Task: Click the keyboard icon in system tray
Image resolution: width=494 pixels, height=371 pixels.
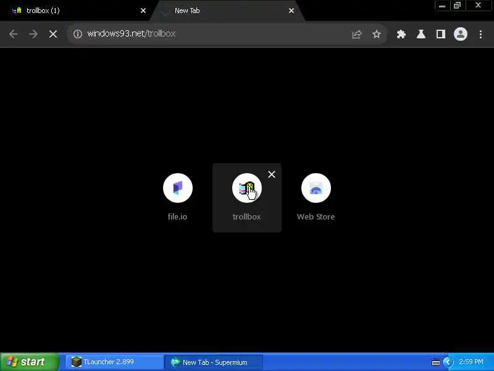Action: [x=436, y=362]
